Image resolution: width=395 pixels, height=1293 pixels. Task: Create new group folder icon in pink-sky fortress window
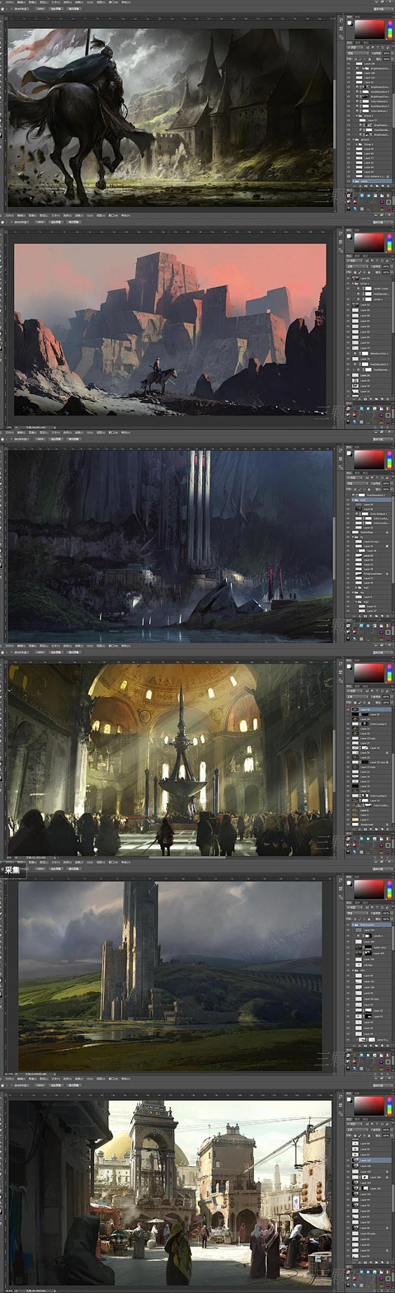(376, 399)
